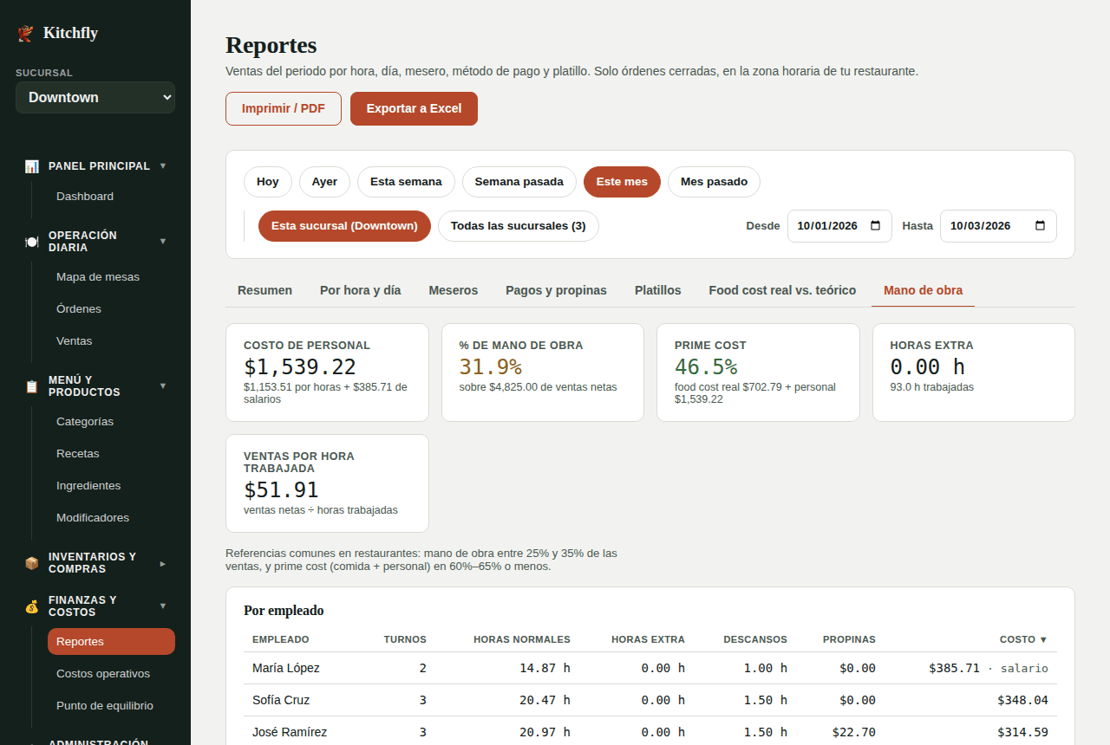Choose Esta sucursal (Downtown) scope
This screenshot has width=1110, height=745.
coord(344,226)
